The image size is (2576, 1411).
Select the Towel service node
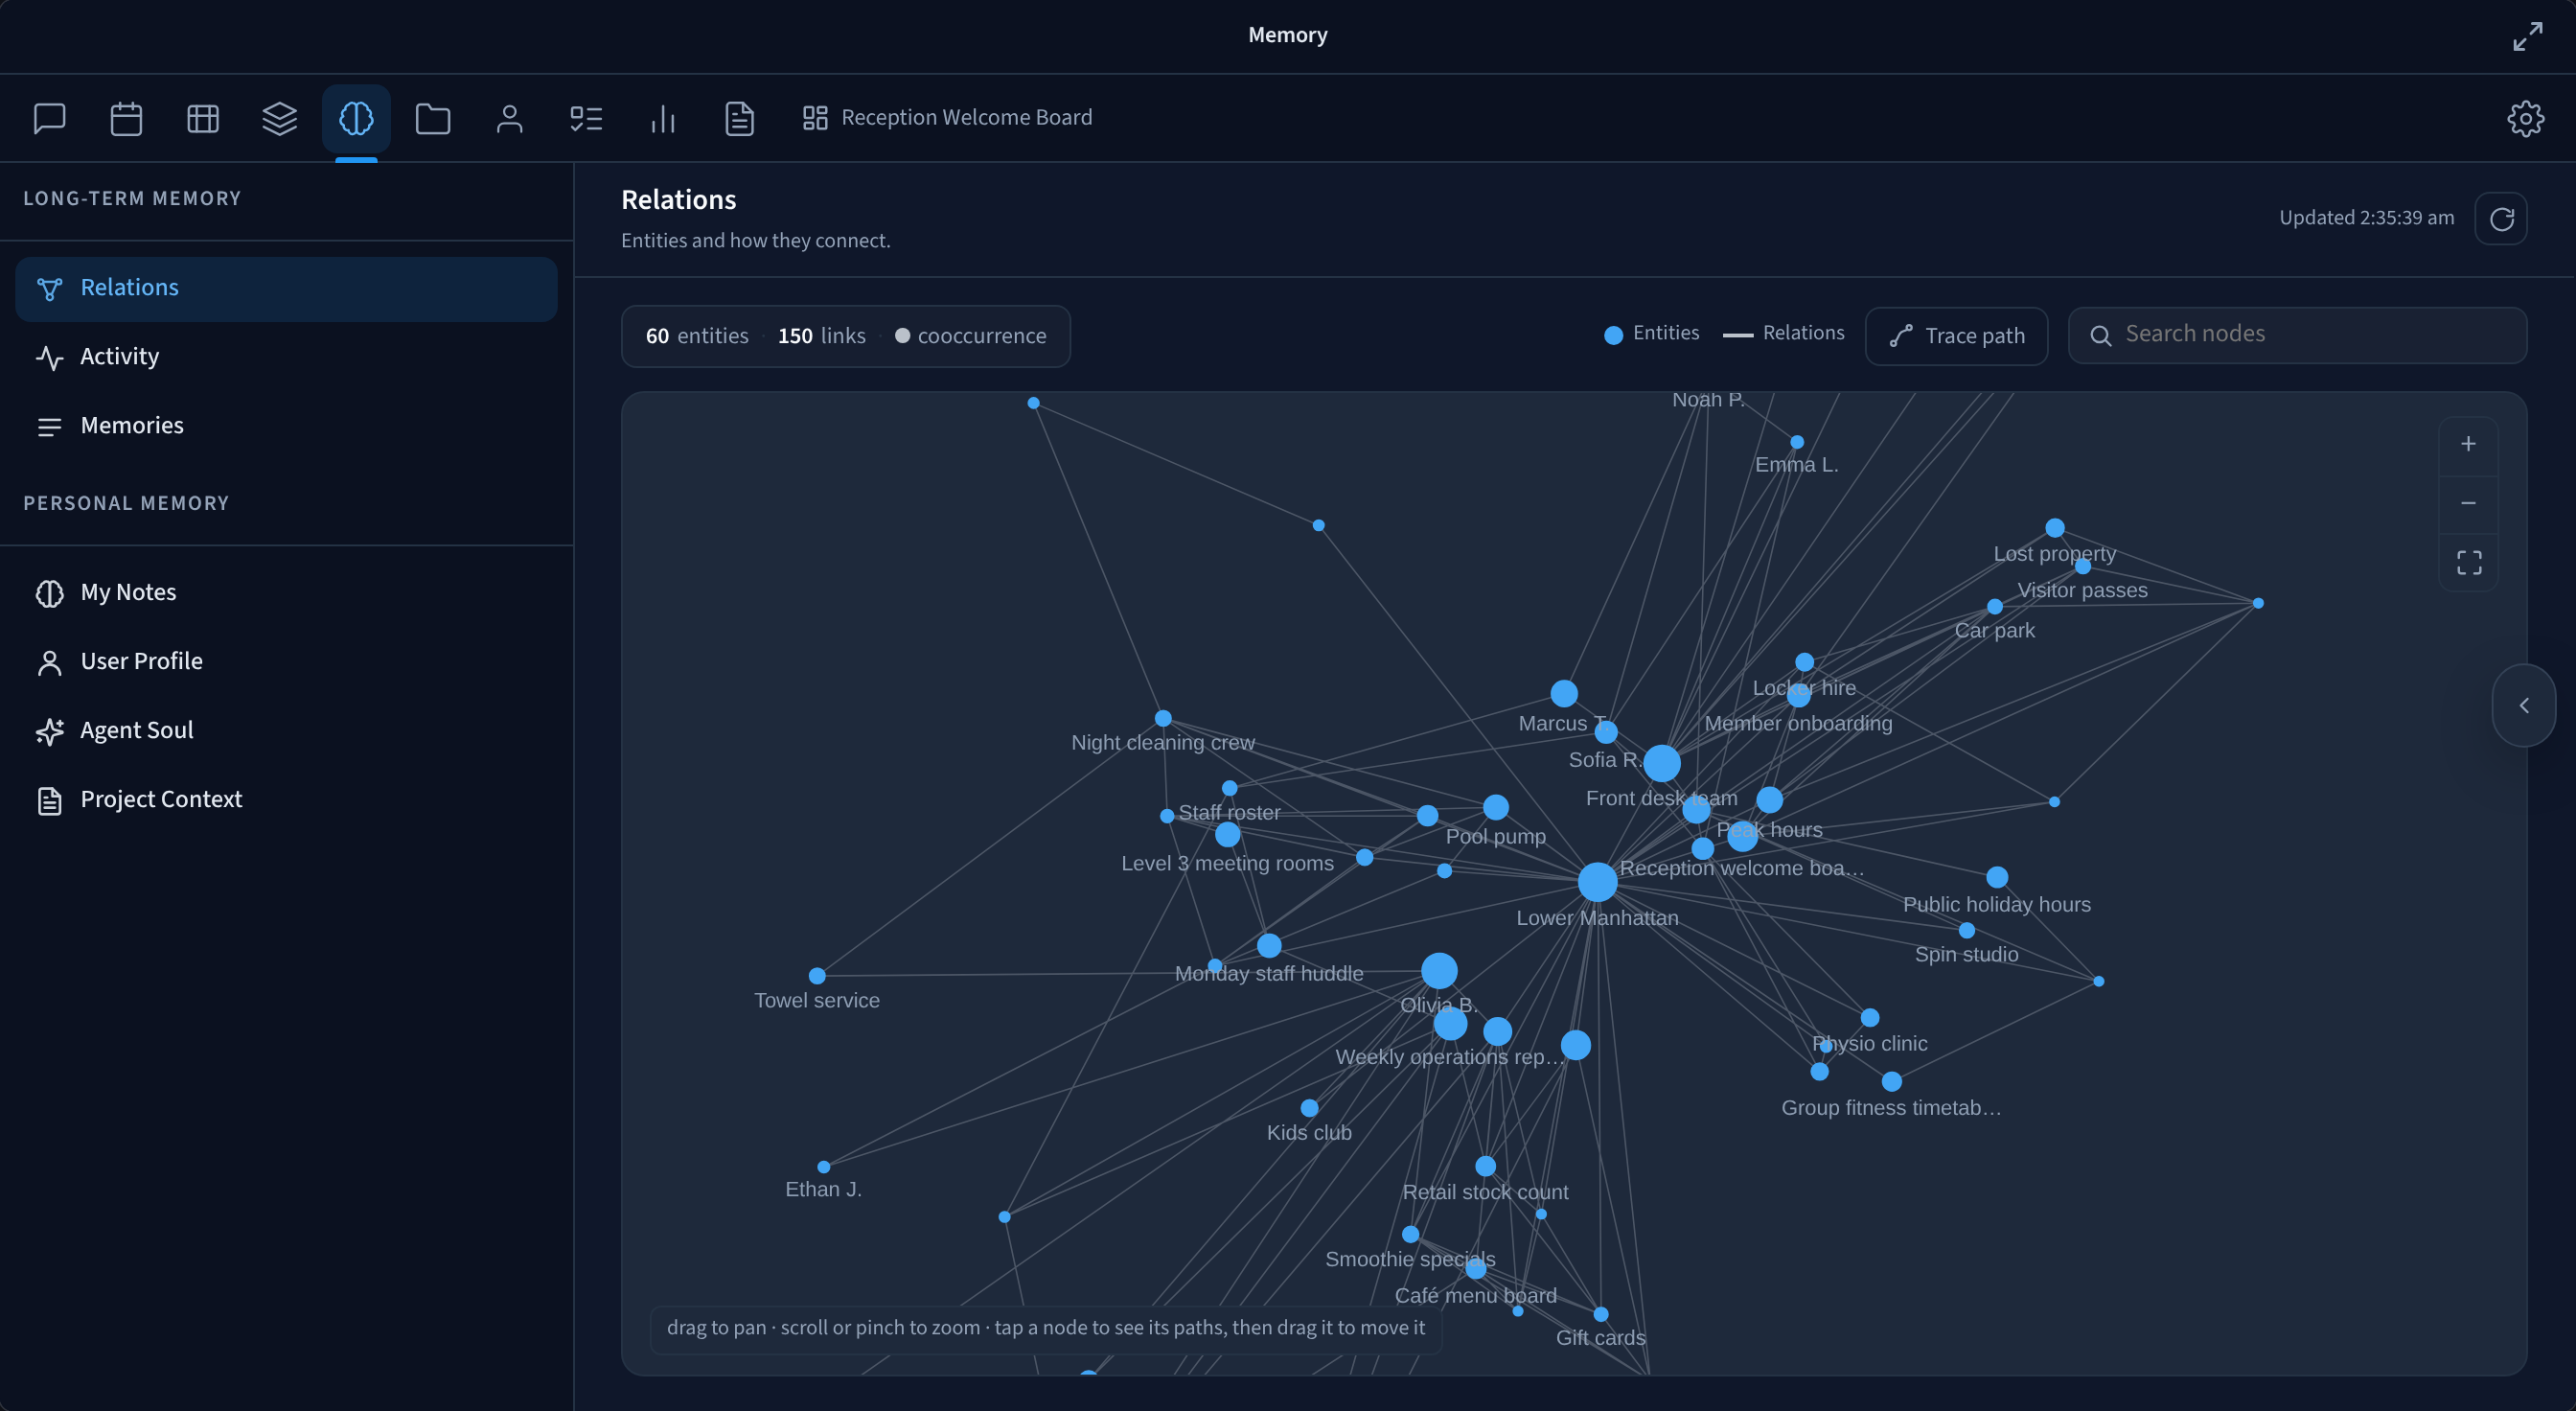click(x=817, y=975)
